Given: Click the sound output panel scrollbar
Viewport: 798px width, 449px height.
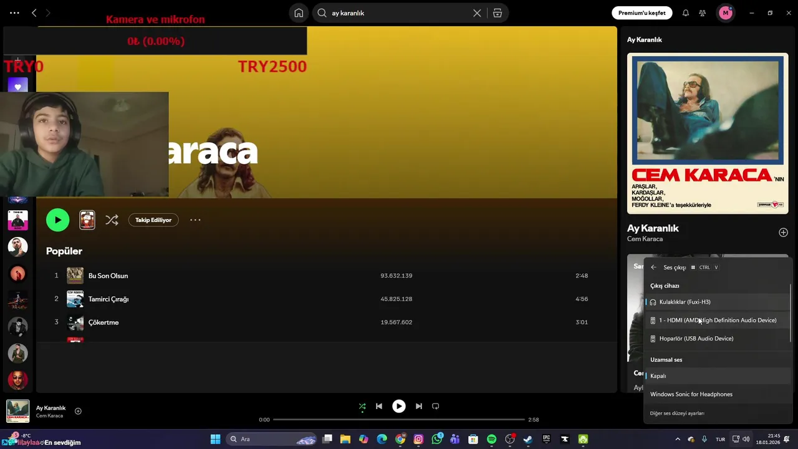Looking at the screenshot, I should [791, 312].
